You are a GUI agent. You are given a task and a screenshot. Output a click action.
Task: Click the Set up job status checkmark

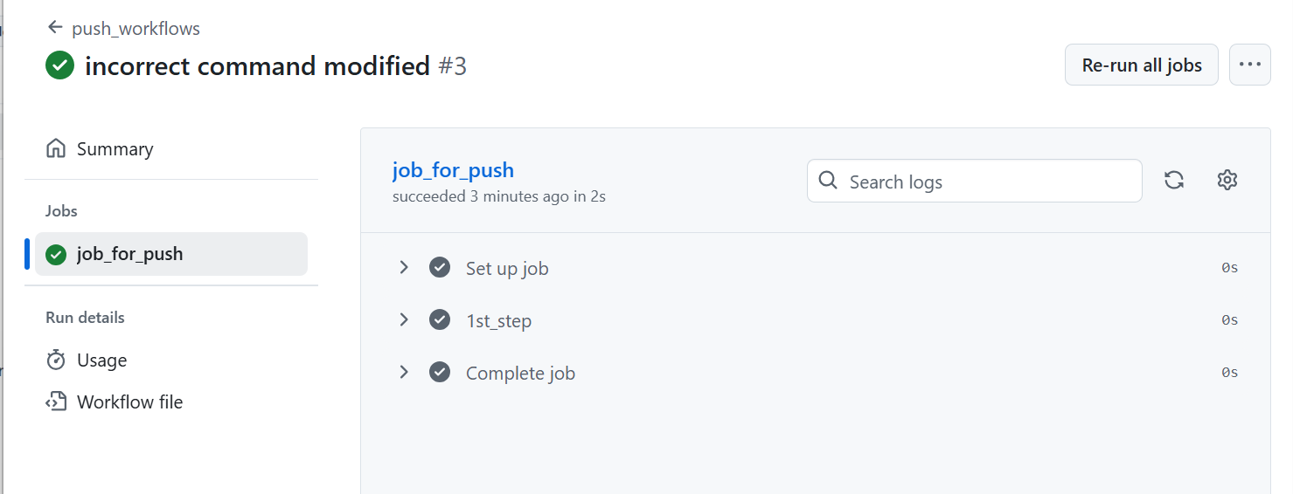pyautogui.click(x=440, y=268)
